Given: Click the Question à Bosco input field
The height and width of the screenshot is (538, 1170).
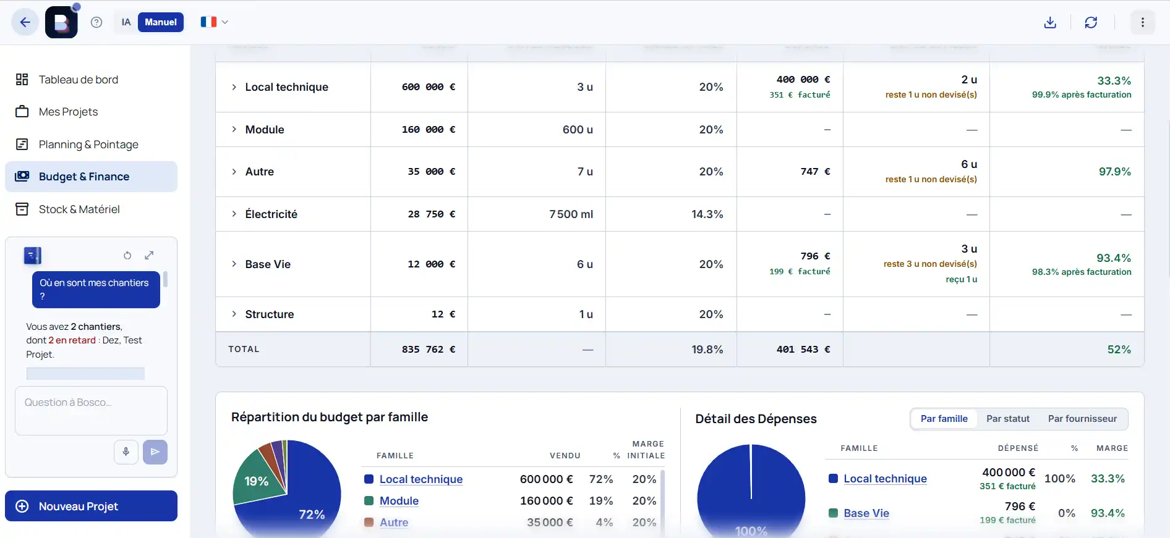Looking at the screenshot, I should click(x=91, y=411).
